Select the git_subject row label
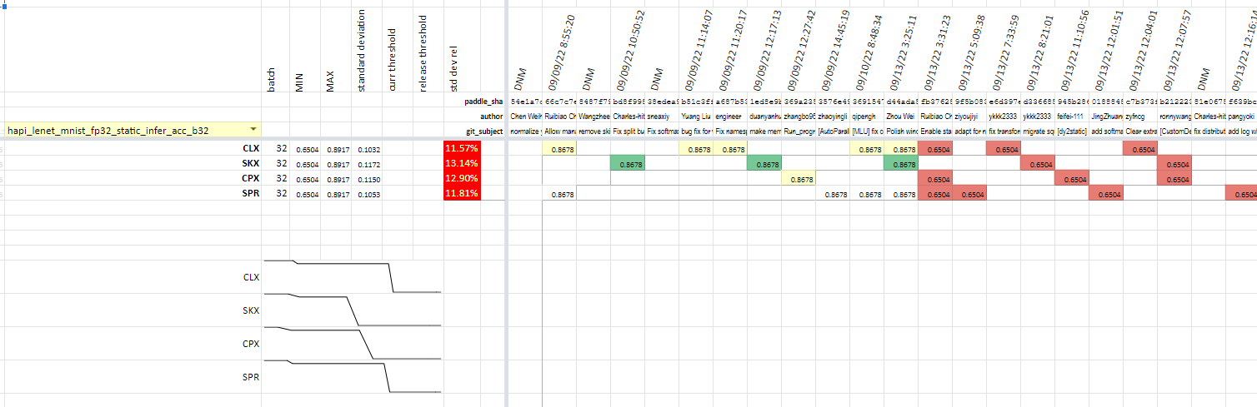 [484, 132]
